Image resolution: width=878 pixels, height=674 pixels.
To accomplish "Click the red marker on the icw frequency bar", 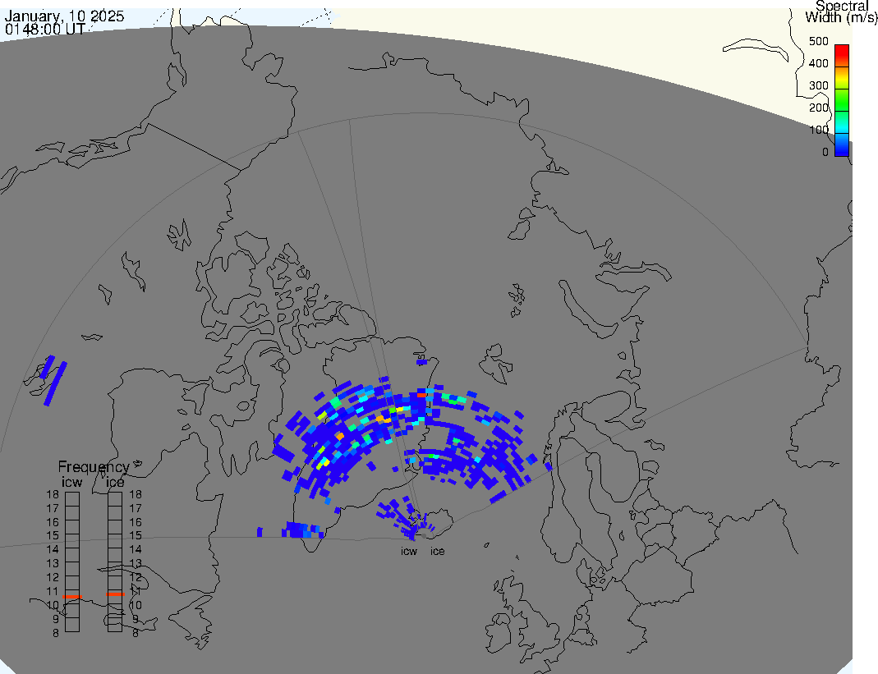I will point(72,598).
